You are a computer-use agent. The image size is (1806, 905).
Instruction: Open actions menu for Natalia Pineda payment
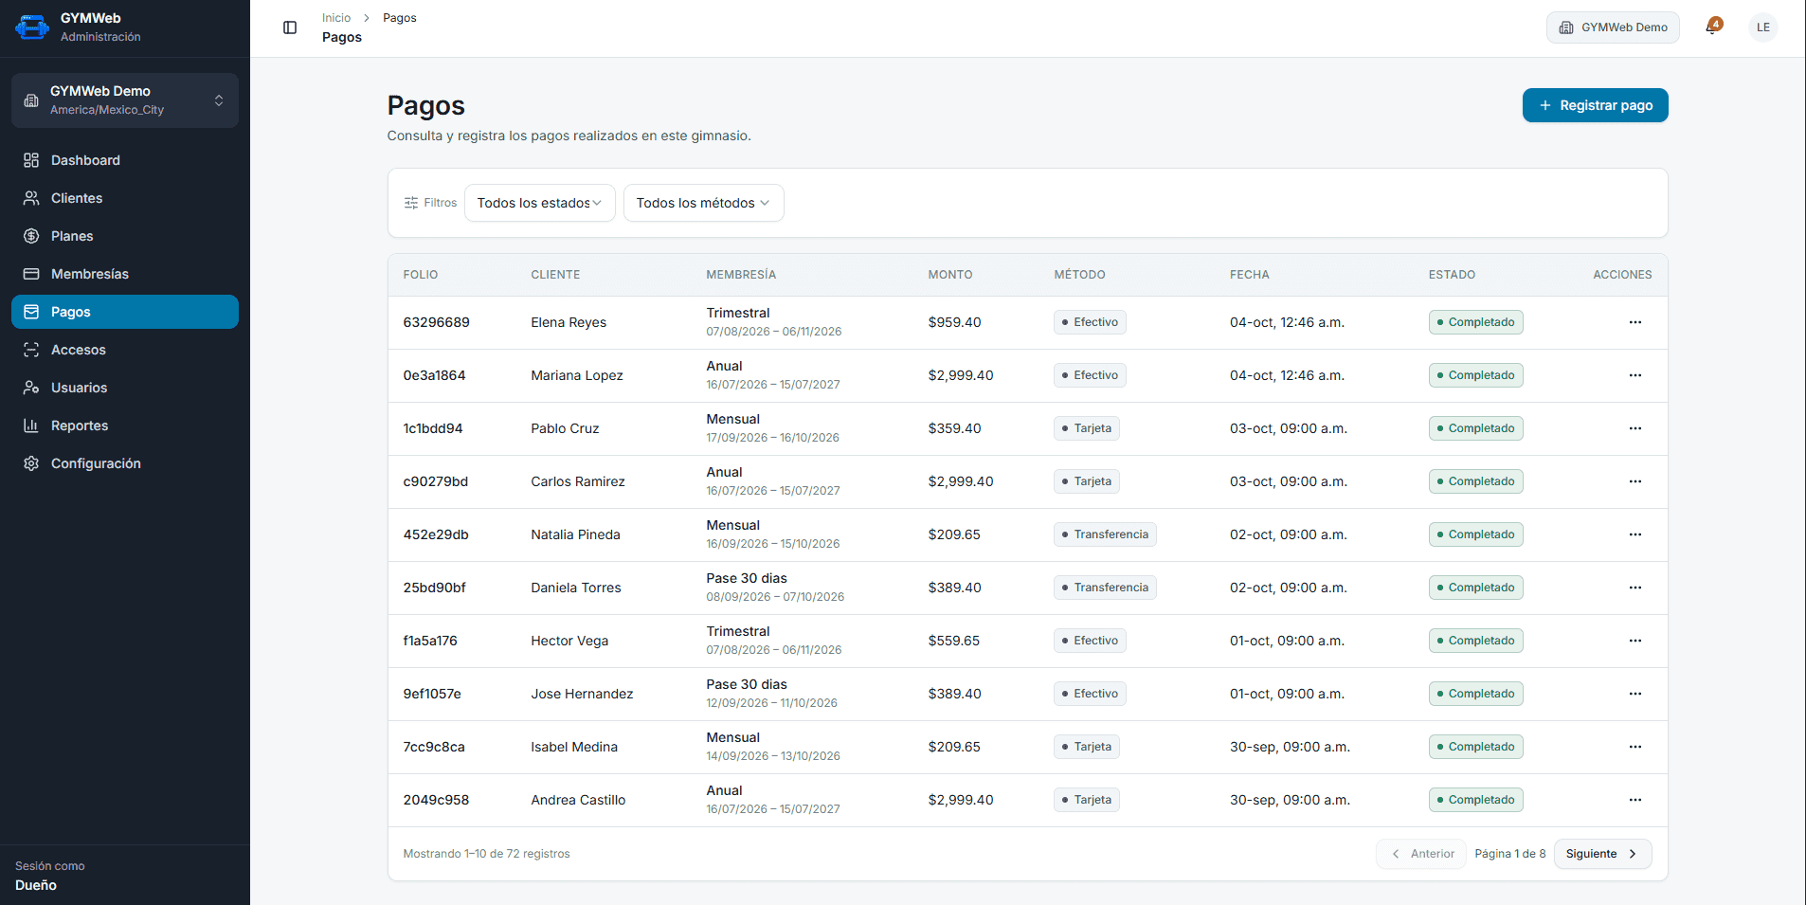pos(1634,534)
